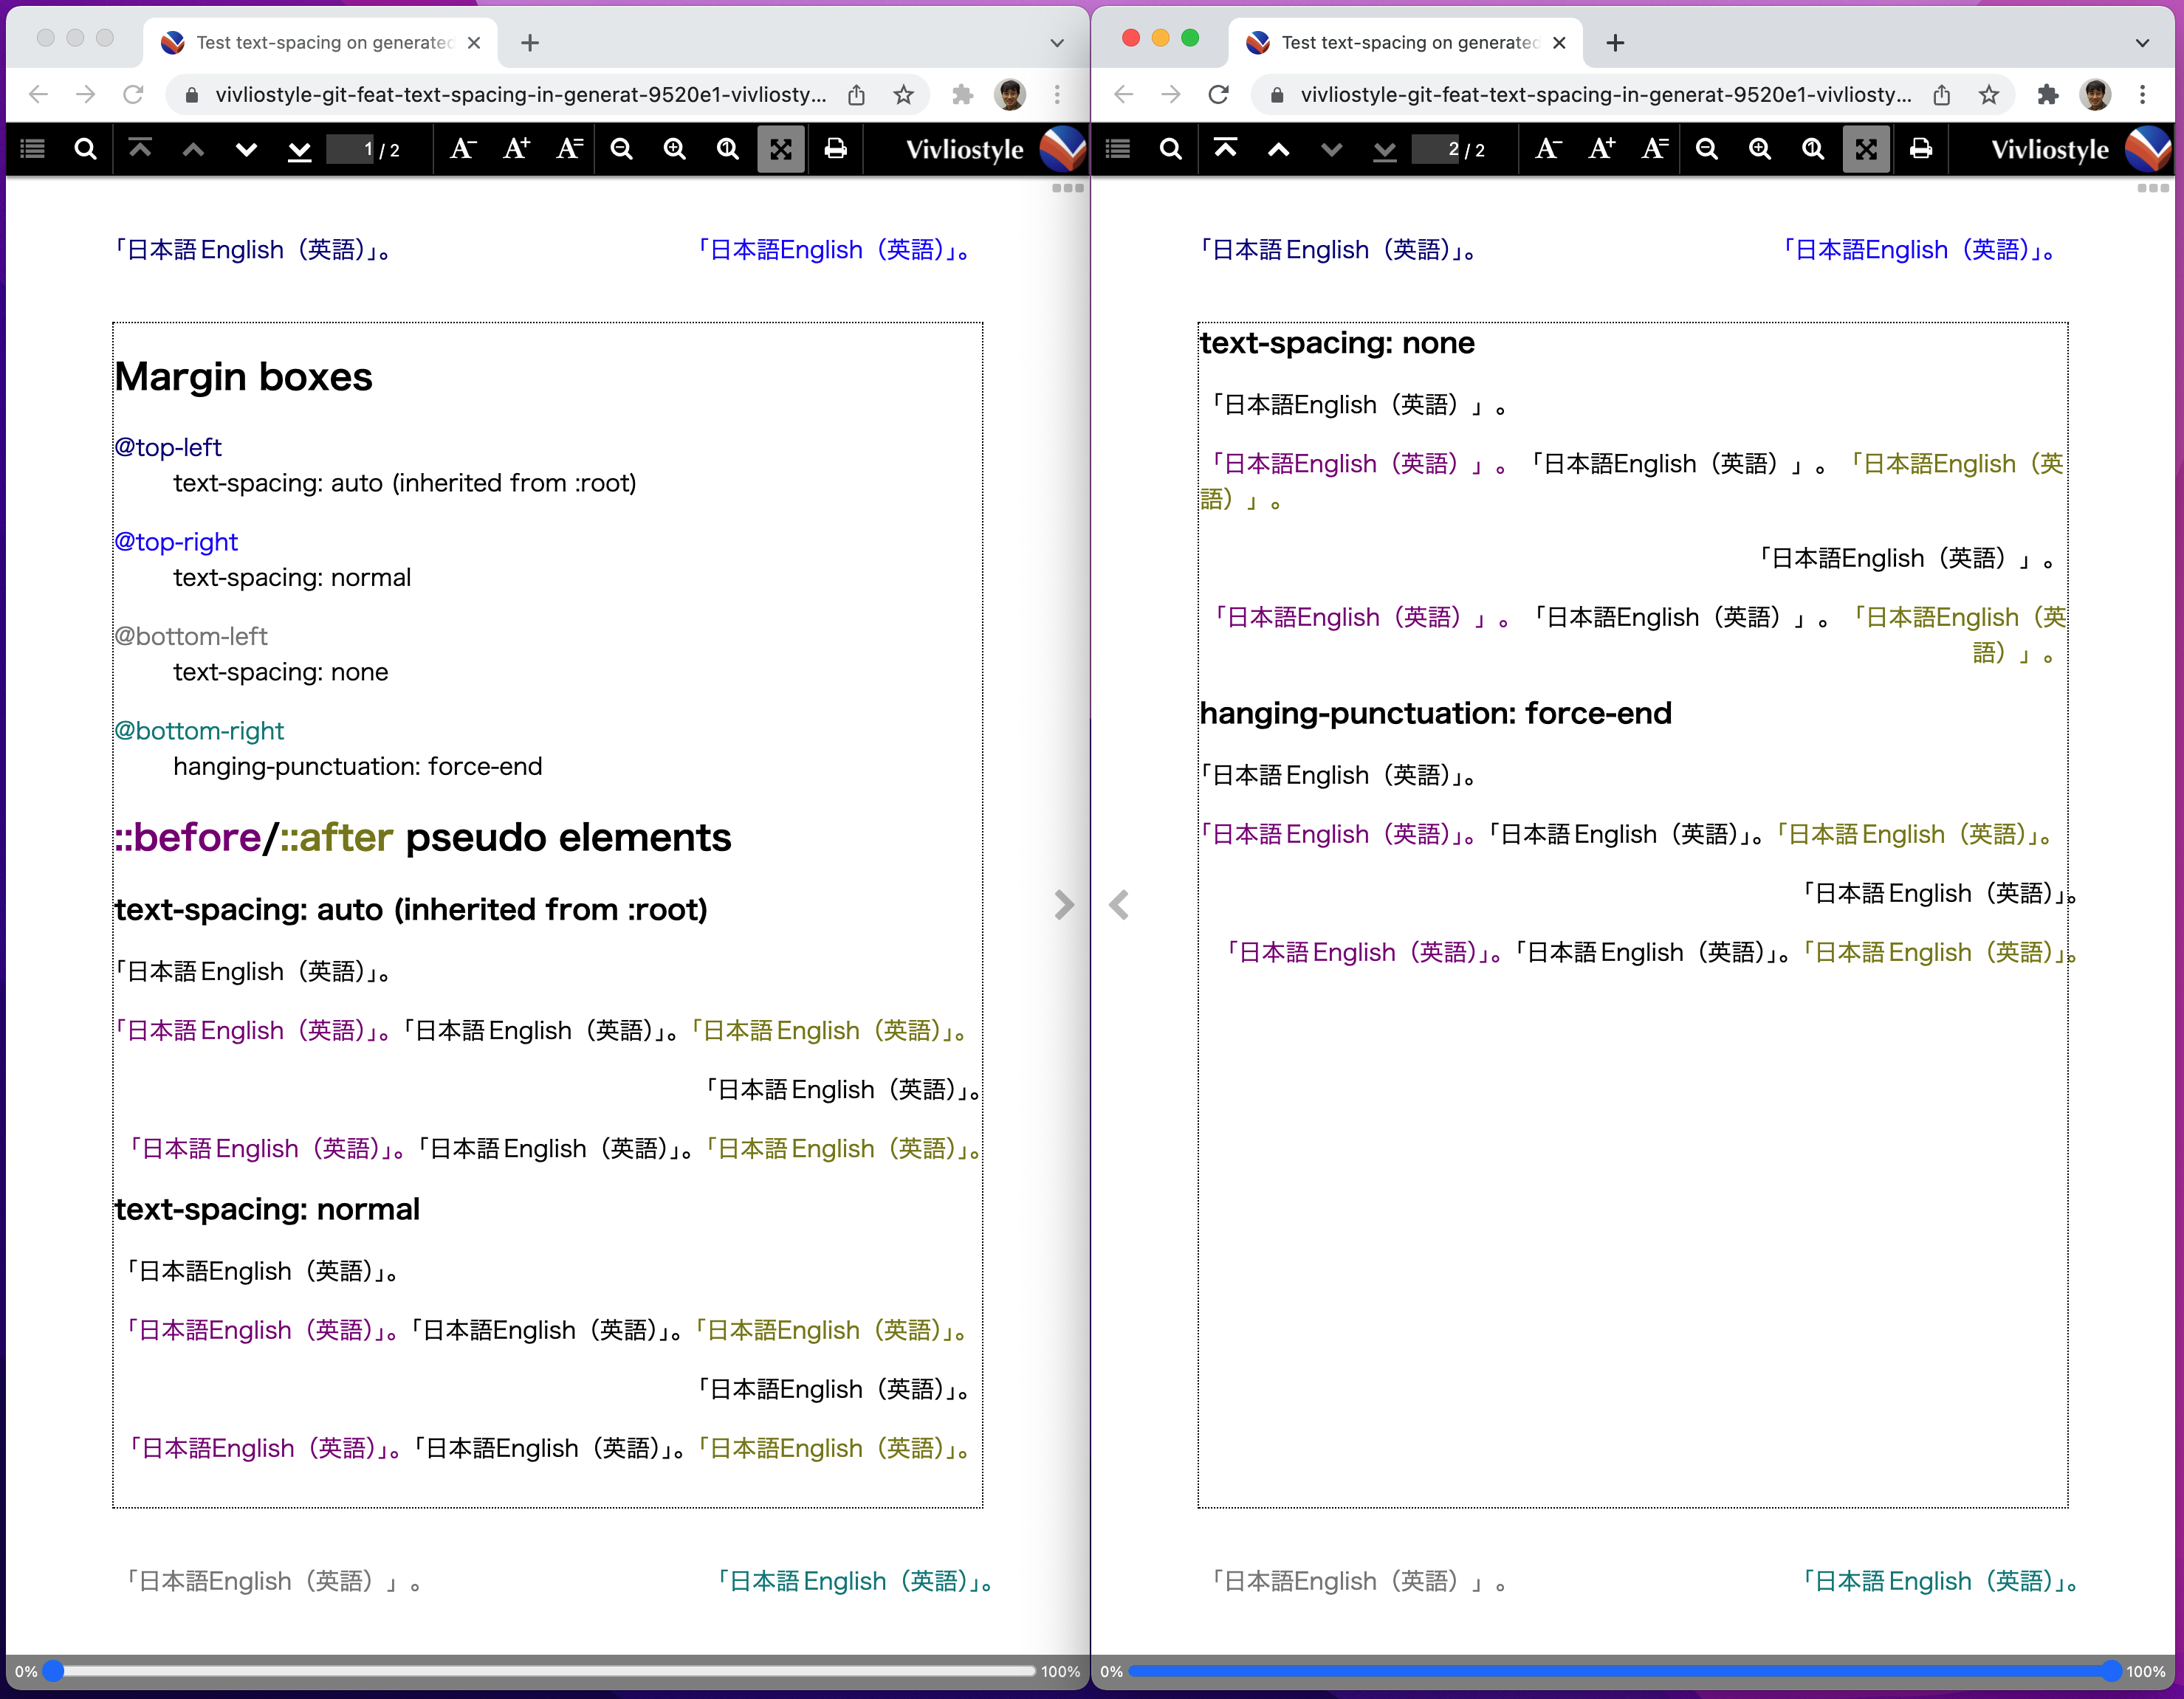Jump to first page using top-bar arrow icon
Viewport: 2184px width, 1699px height.
click(142, 149)
